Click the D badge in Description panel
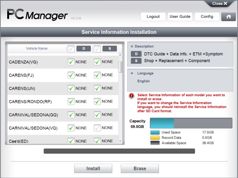Image resolution: width=238 pixels, height=178 pixels. (136, 54)
